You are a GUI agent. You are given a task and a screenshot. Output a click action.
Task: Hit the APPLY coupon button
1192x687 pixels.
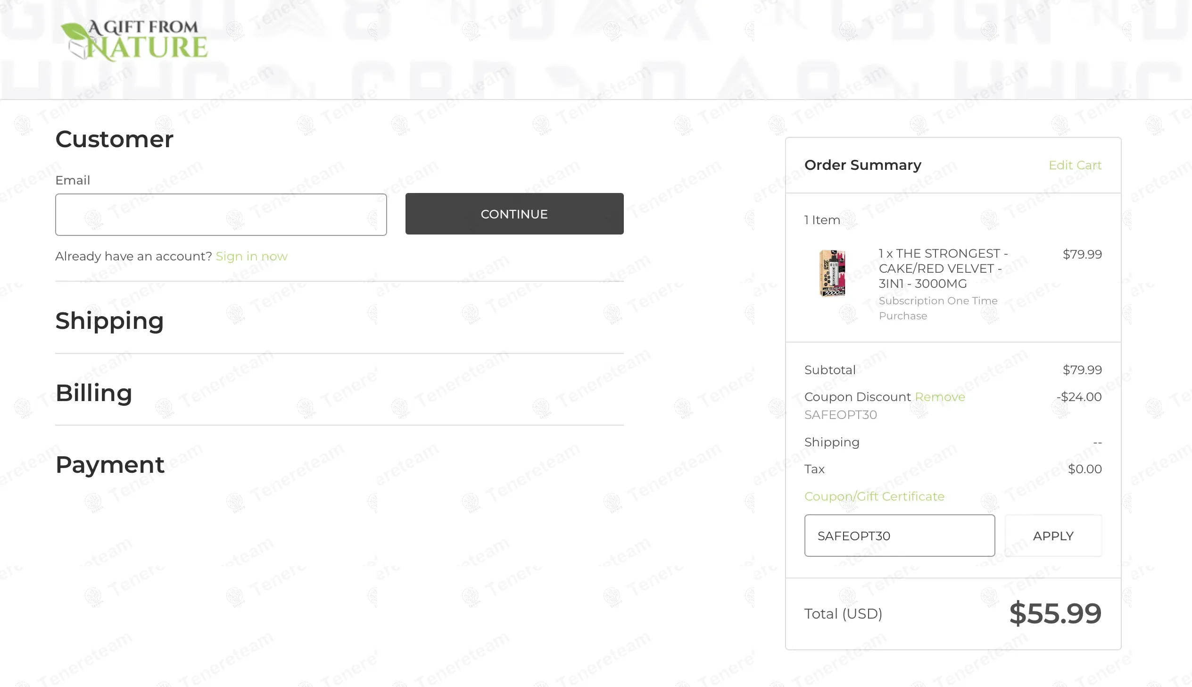(1053, 536)
